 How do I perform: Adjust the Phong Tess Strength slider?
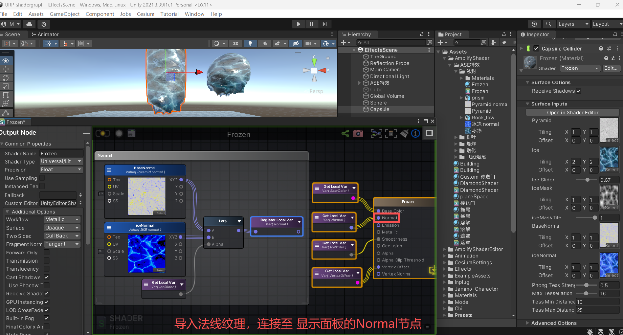[586, 285]
